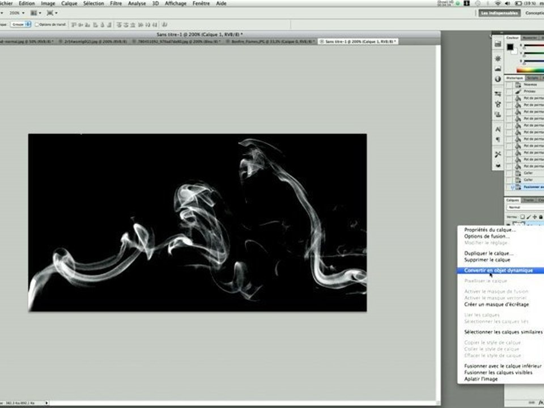
Task: Click the Time Machine clock icon
Action: coord(477,3)
